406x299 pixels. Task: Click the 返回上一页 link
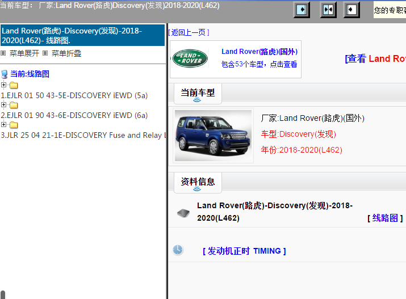189,32
